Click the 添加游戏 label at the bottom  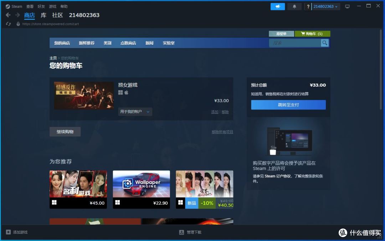pos(20,232)
